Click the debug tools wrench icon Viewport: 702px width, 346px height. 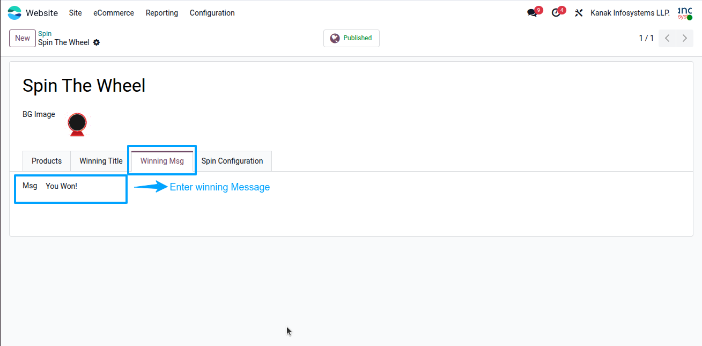coord(579,13)
